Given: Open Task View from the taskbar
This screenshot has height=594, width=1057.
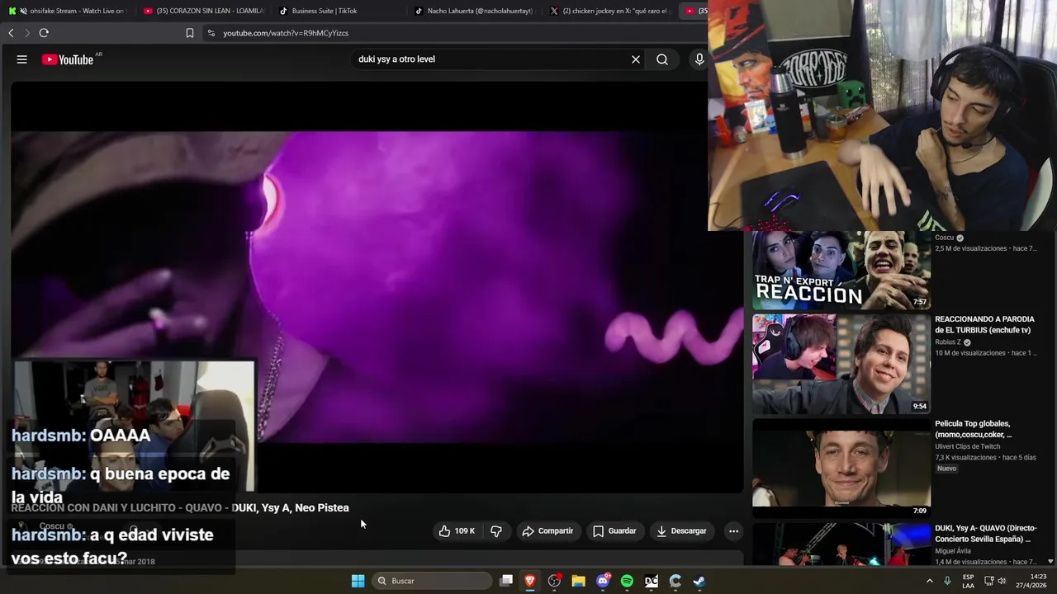Looking at the screenshot, I should (x=506, y=581).
